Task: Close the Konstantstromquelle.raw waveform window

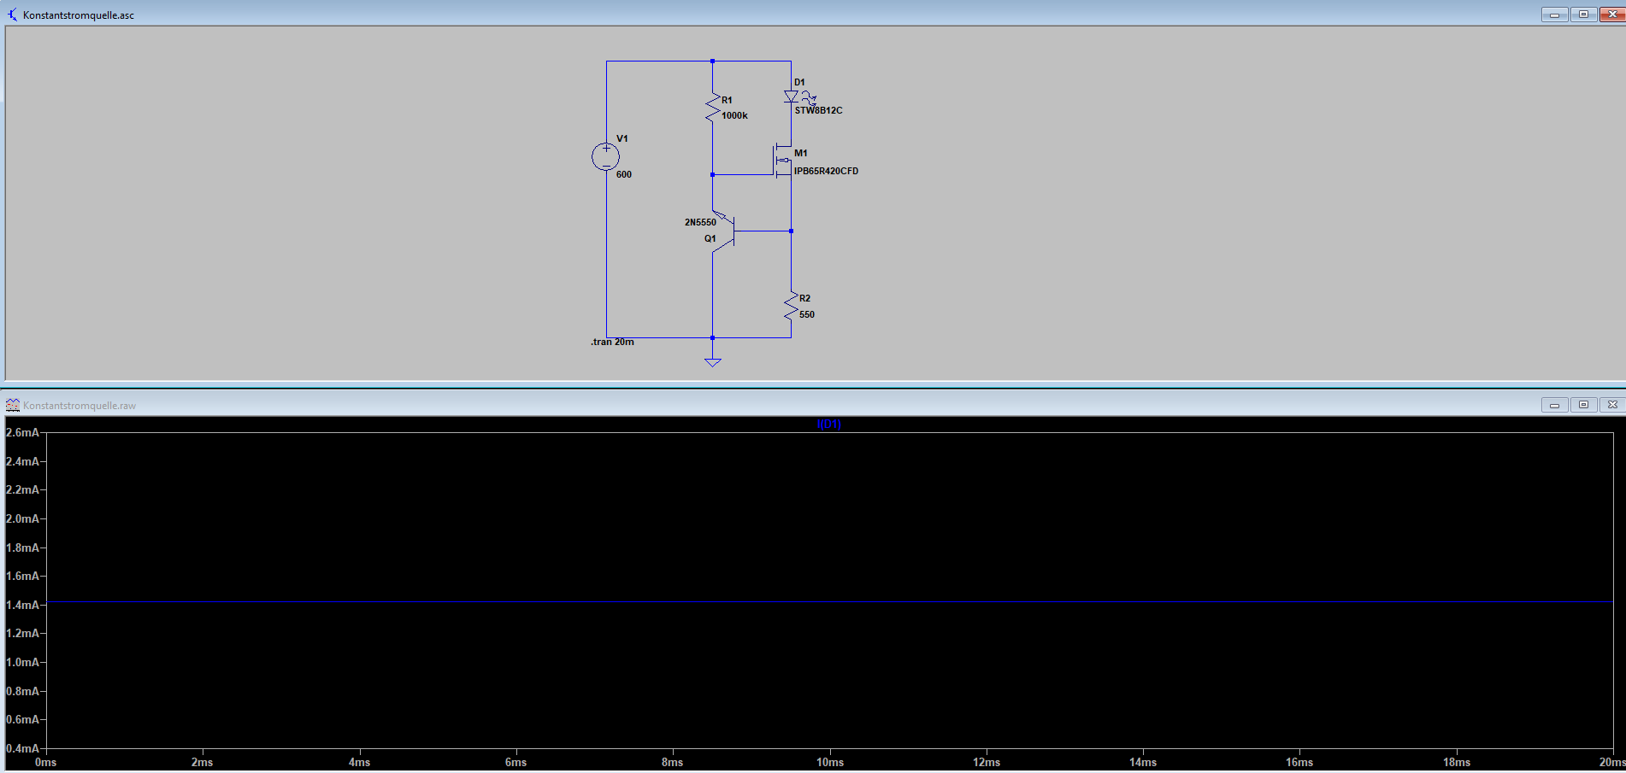Action: click(1612, 405)
